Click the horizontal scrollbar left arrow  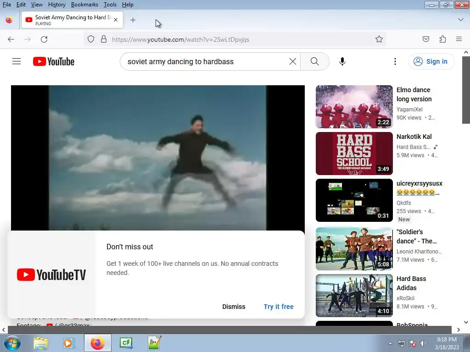(x=4, y=330)
